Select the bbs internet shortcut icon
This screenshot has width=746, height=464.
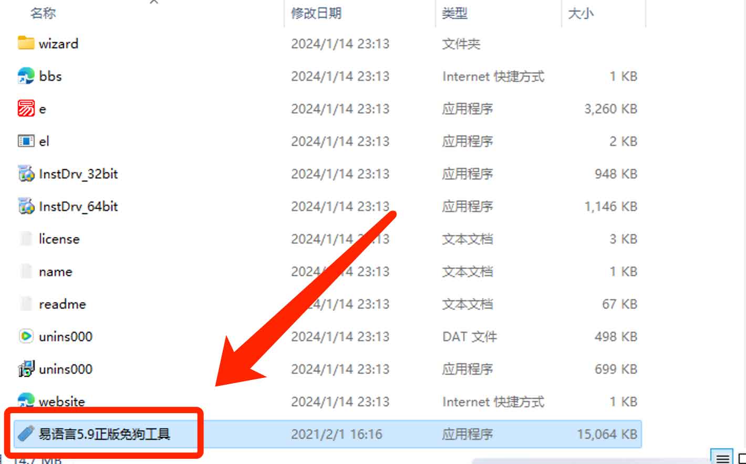(x=26, y=76)
